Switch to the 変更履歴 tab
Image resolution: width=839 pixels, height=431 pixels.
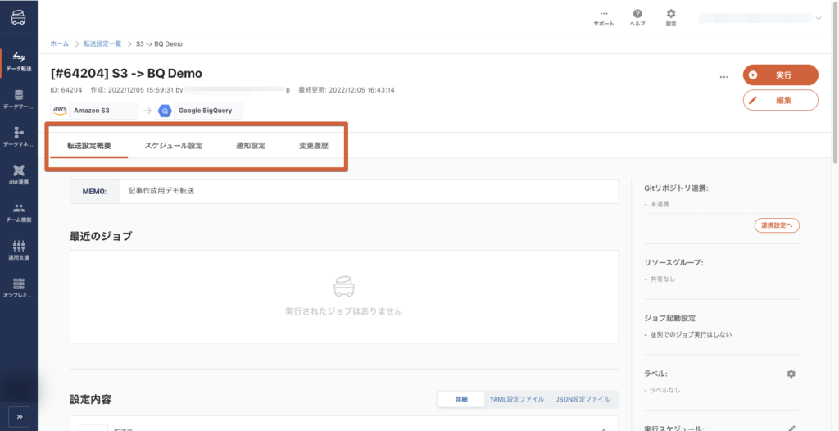click(x=313, y=146)
